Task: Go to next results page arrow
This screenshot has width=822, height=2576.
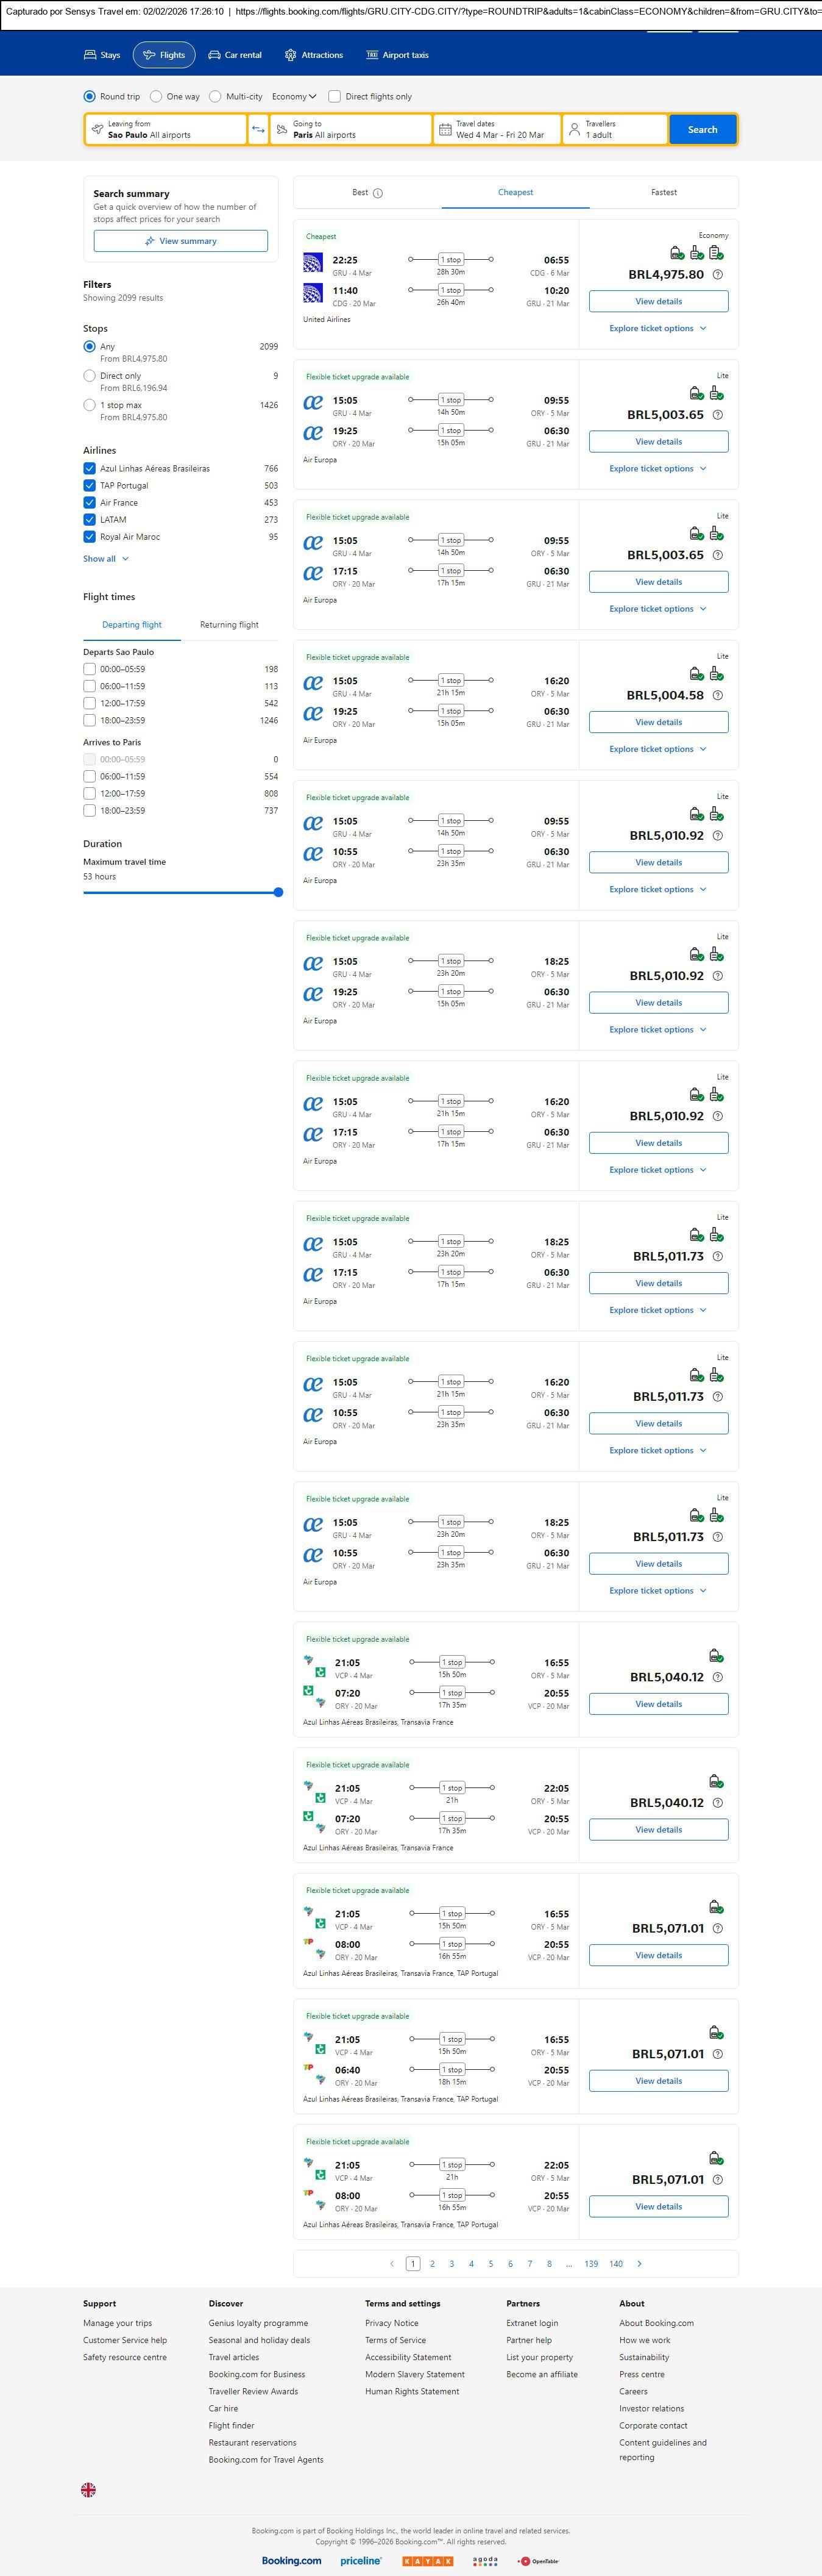Action: 639,2263
